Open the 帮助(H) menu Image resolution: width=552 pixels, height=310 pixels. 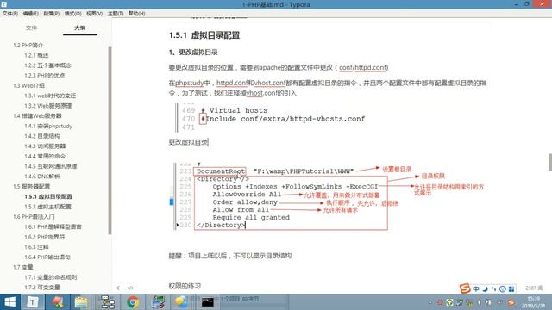coord(136,14)
